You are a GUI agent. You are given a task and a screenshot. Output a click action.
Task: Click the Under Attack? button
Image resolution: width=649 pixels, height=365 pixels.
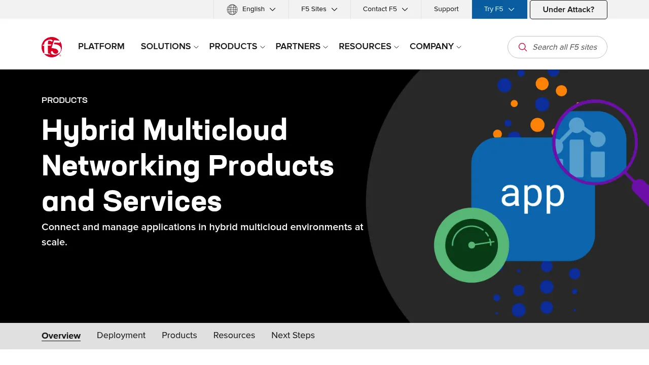pyautogui.click(x=568, y=10)
